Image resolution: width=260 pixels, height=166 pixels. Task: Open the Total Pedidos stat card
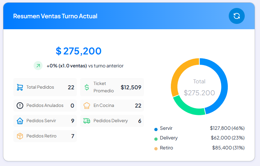(x=45, y=87)
